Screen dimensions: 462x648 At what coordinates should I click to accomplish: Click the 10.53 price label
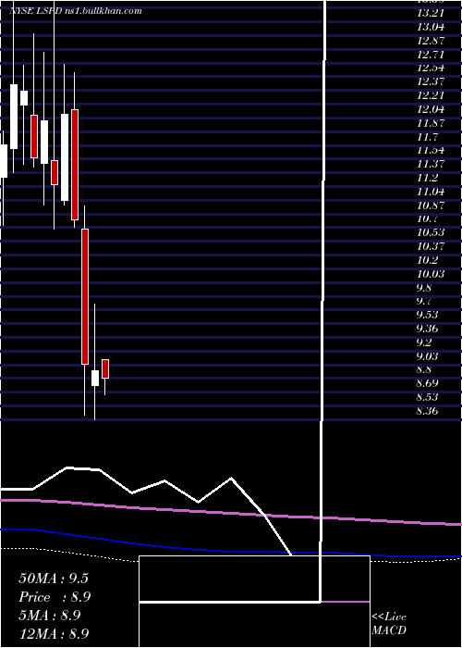[431, 232]
